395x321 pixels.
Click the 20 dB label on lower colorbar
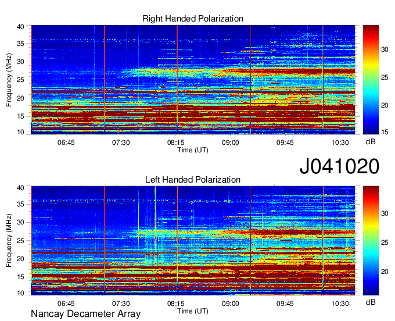[385, 272]
